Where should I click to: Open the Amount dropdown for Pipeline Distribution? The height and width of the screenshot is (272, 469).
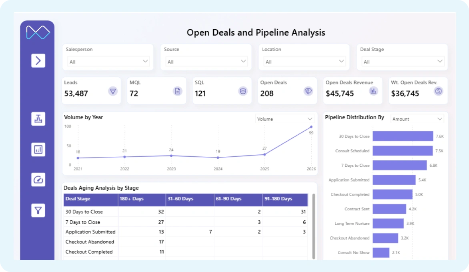(417, 119)
